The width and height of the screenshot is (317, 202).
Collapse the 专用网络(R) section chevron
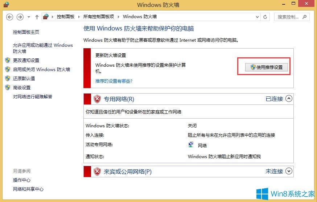click(x=289, y=99)
